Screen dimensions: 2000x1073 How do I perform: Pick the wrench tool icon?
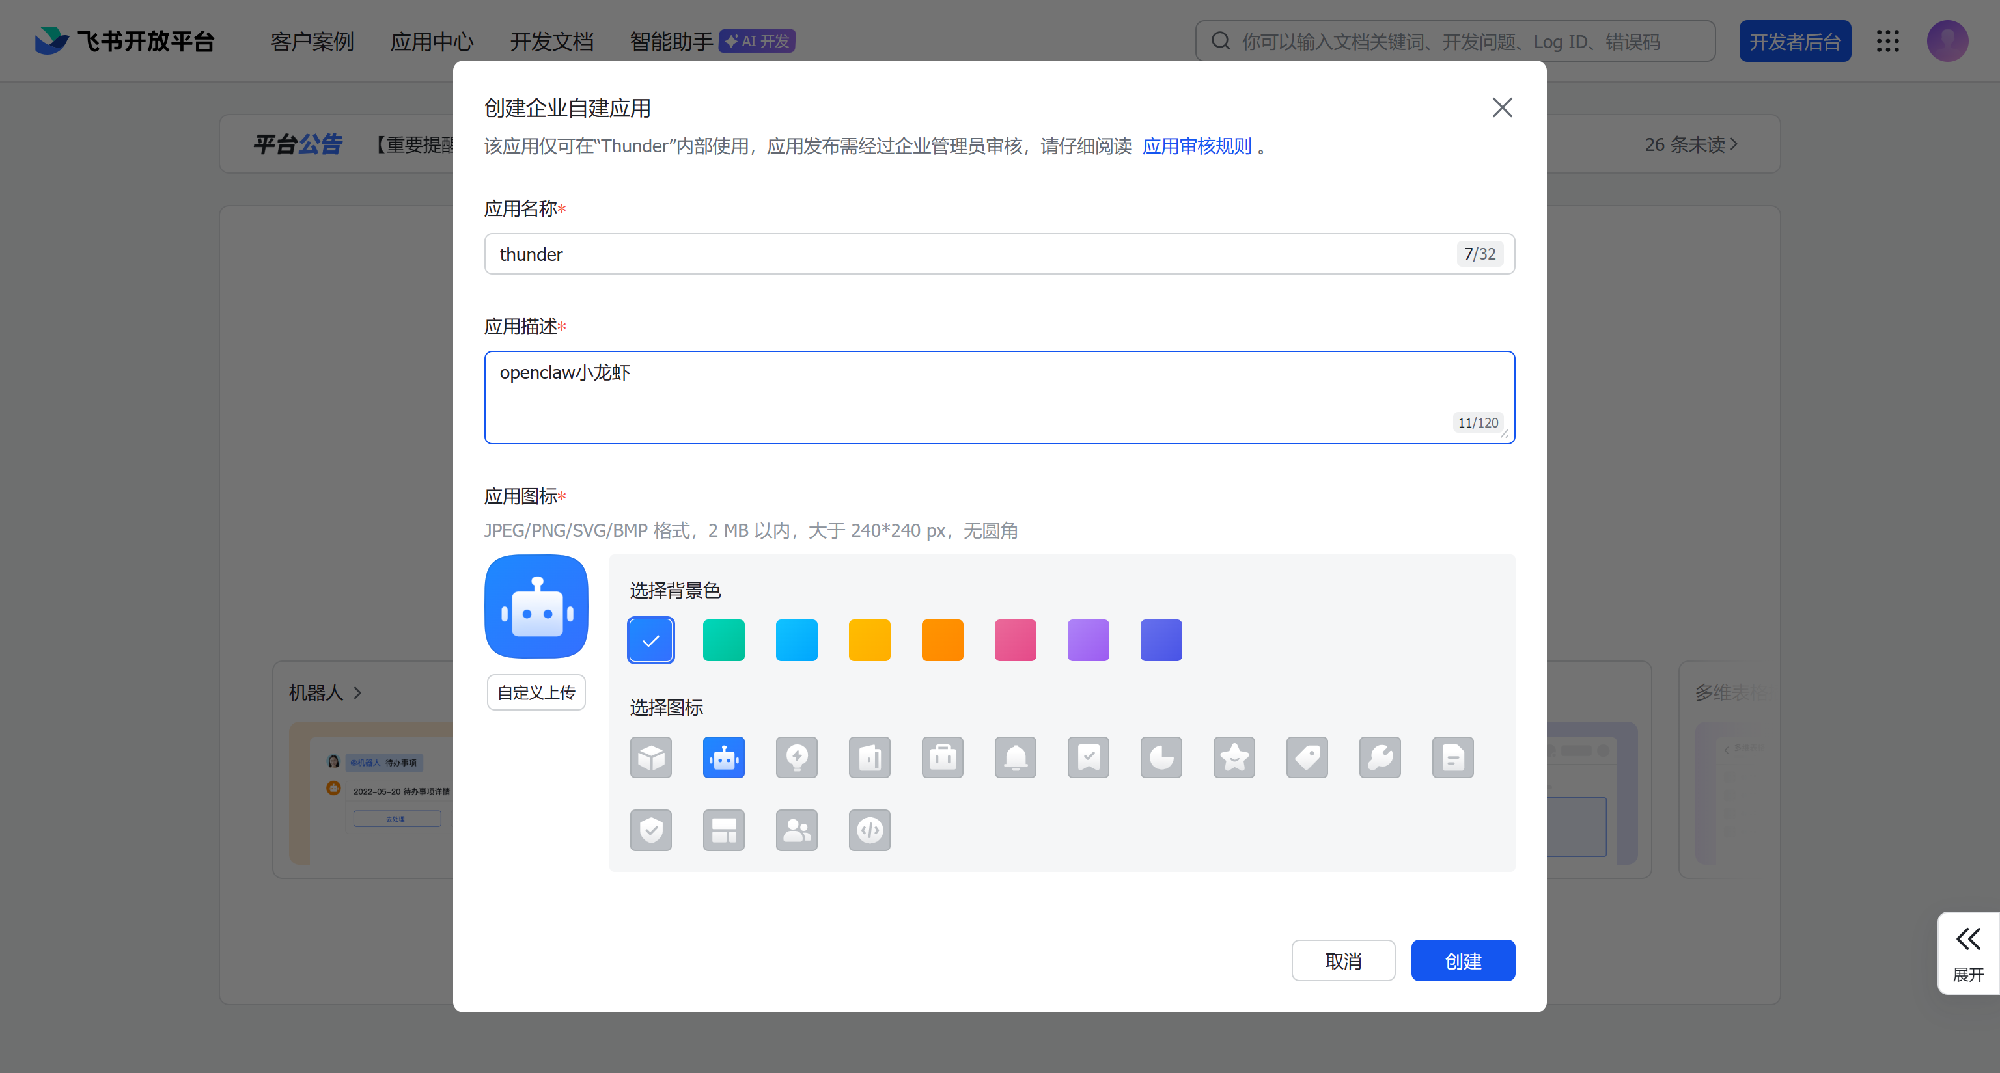coord(1380,757)
